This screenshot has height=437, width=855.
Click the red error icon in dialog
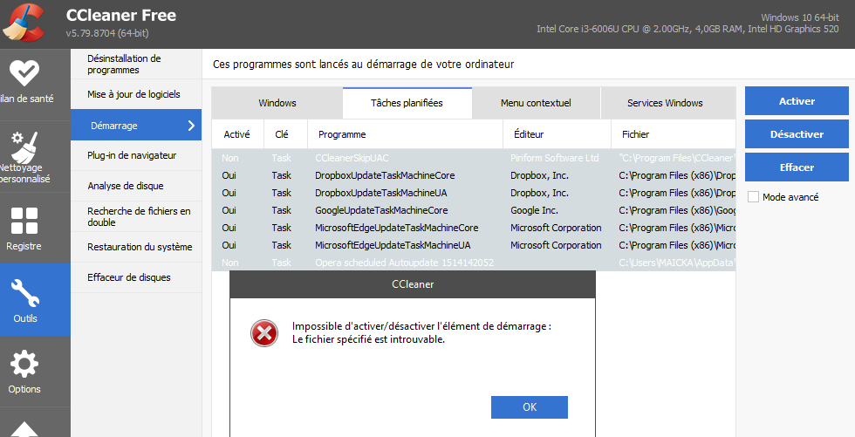click(x=264, y=333)
